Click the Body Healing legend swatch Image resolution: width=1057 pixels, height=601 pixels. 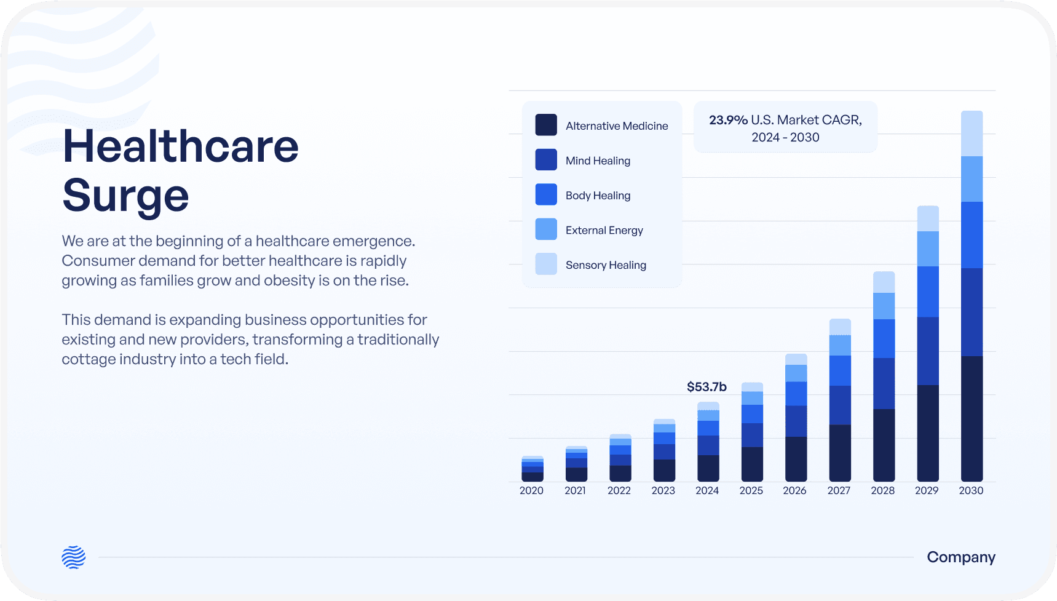[546, 194]
